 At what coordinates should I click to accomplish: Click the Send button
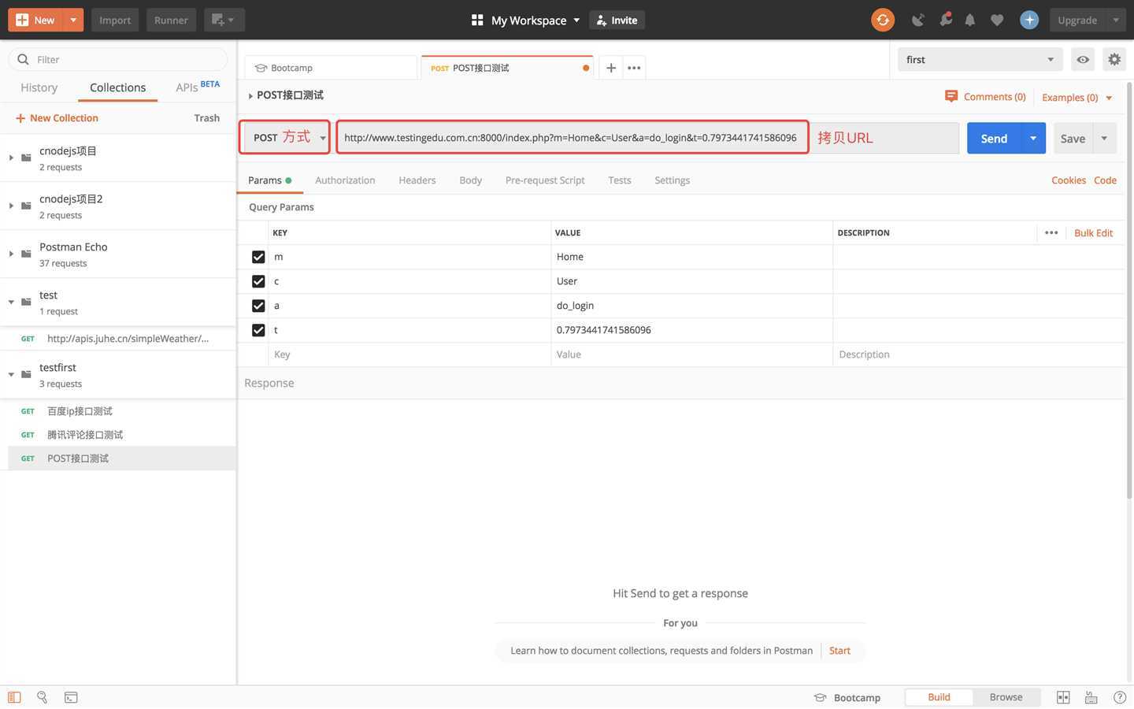[994, 138]
